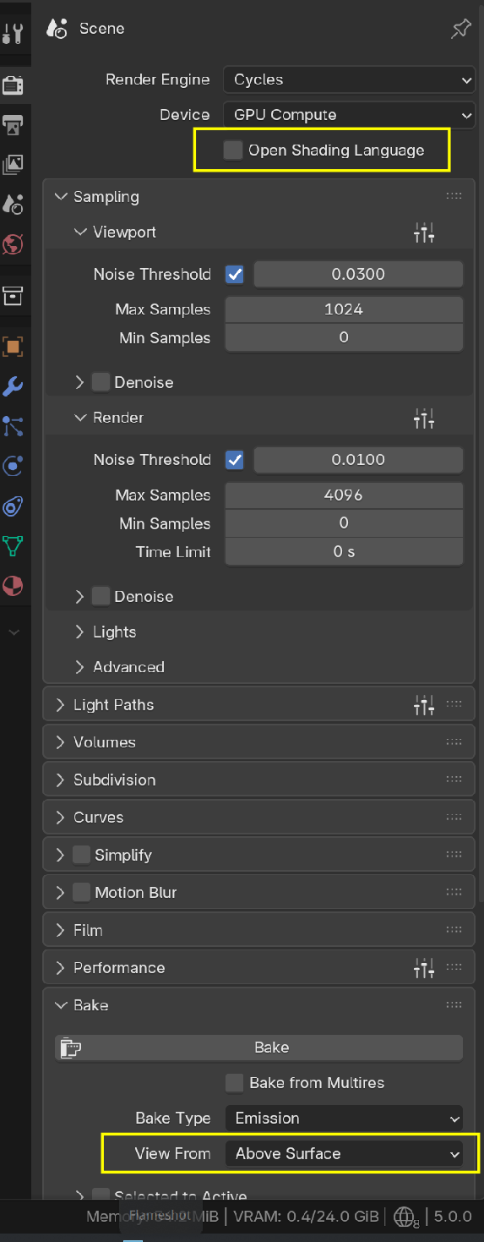The height and width of the screenshot is (1242, 484).
Task: Open Performance presets menu icon
Action: (424, 968)
